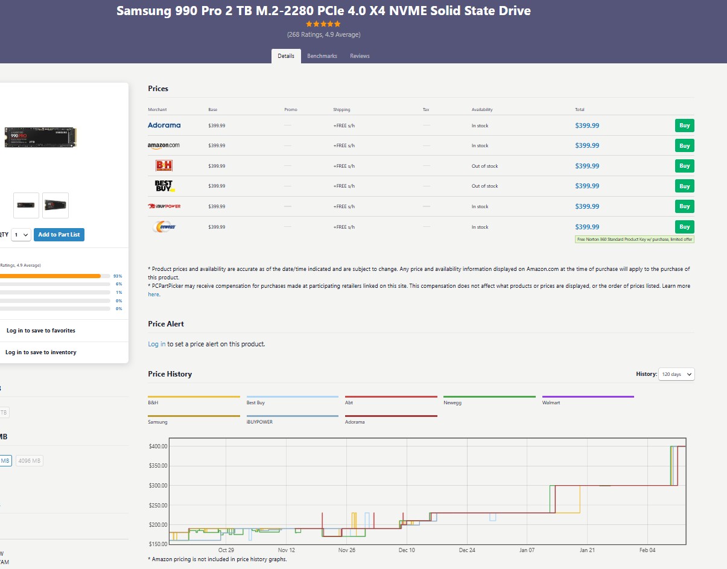This screenshot has height=569, width=727.
Task: Click Log in link under Price Alert
Action: 157,344
